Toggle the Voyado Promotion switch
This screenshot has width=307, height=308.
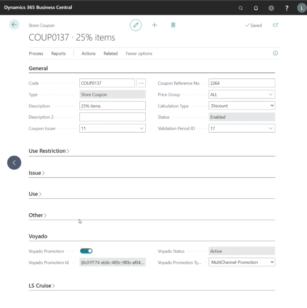point(86,251)
